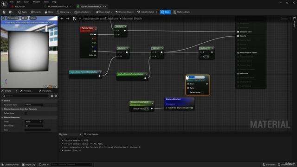The height and width of the screenshot is (167, 297).
Task: Switch to the NS_Portal tab
Action: (x=19, y=6)
